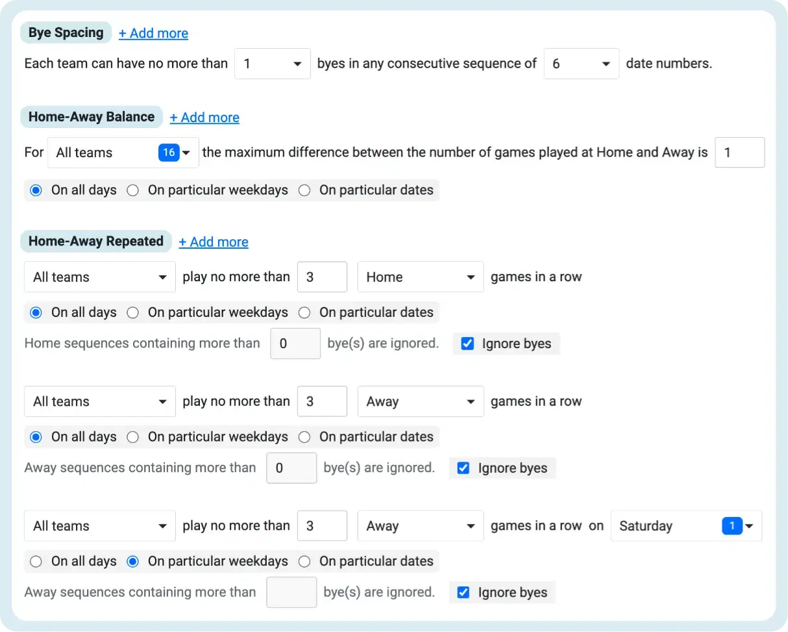
Task: Open the Home games type dropdown
Action: coord(421,277)
